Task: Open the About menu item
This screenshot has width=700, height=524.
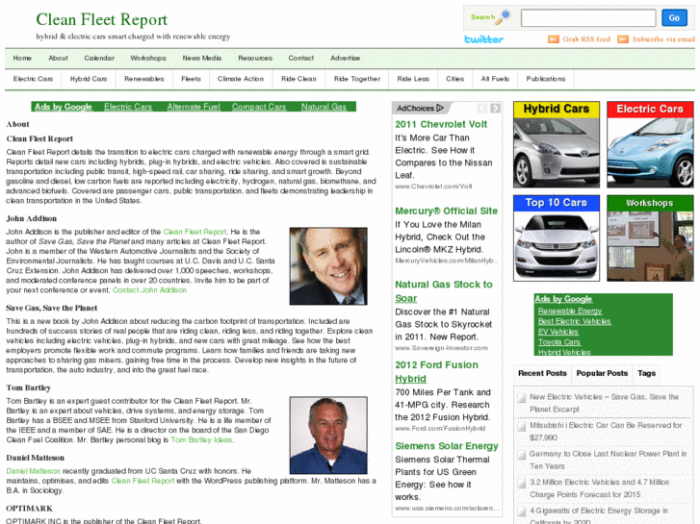Action: coord(58,58)
